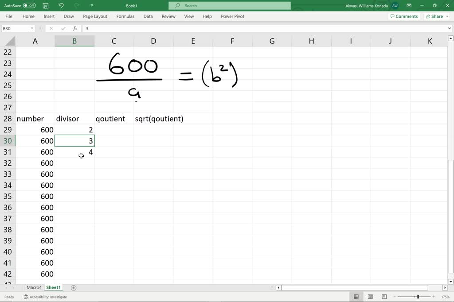Select the Normal view icon in status bar

356,297
